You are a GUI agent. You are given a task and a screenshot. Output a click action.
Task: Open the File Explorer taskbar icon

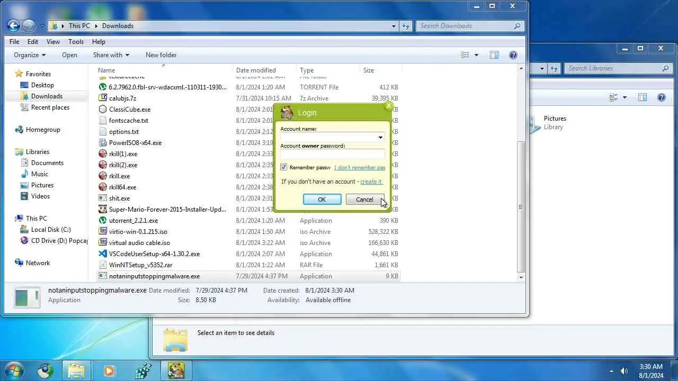point(76,370)
